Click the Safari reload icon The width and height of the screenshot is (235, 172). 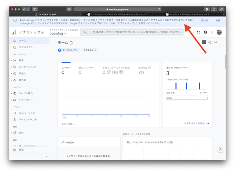(159, 9)
